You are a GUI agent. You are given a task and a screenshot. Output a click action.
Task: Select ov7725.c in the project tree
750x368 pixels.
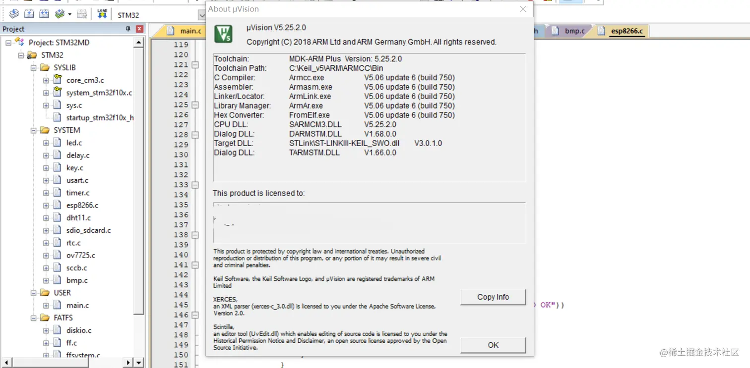tap(81, 255)
